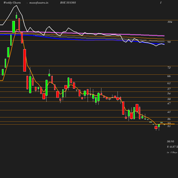Viewport: 178px width, 178px height.
Task: Click the 66 price level label
Action: [x=169, y=76]
